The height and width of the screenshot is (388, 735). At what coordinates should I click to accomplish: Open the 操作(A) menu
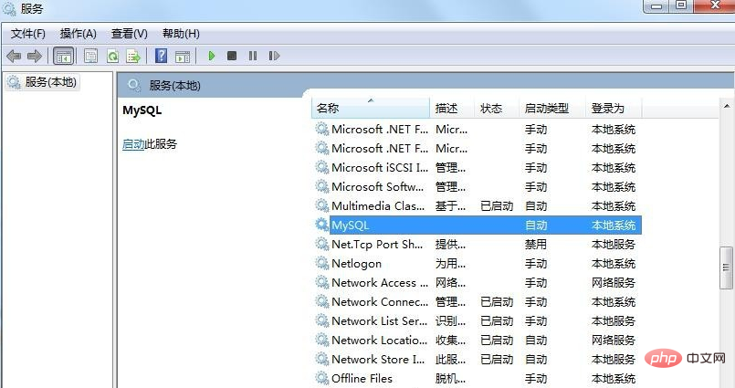(x=79, y=34)
